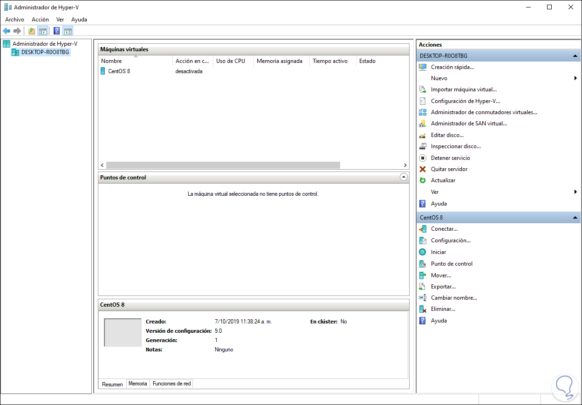Sort by the Acción en c... column

(193, 61)
